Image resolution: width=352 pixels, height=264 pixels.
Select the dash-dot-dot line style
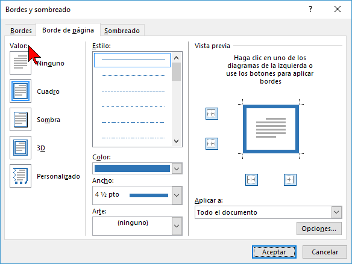point(133,138)
